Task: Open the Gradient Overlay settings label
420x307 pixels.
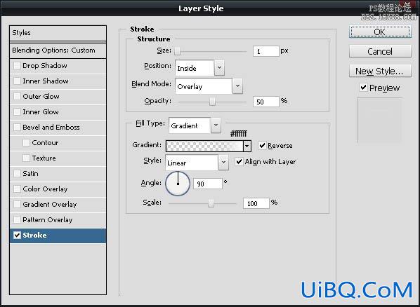Action: point(50,204)
